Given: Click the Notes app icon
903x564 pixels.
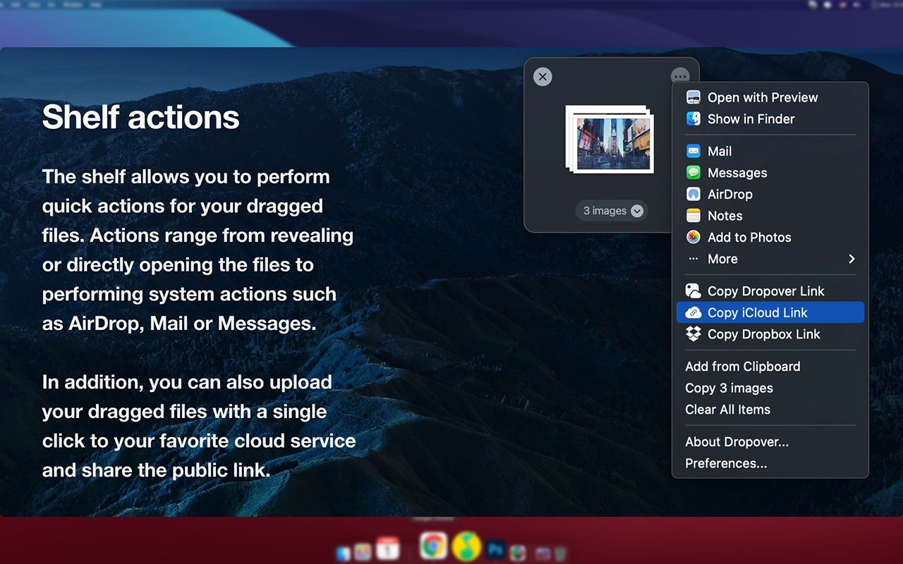Looking at the screenshot, I should pos(693,216).
